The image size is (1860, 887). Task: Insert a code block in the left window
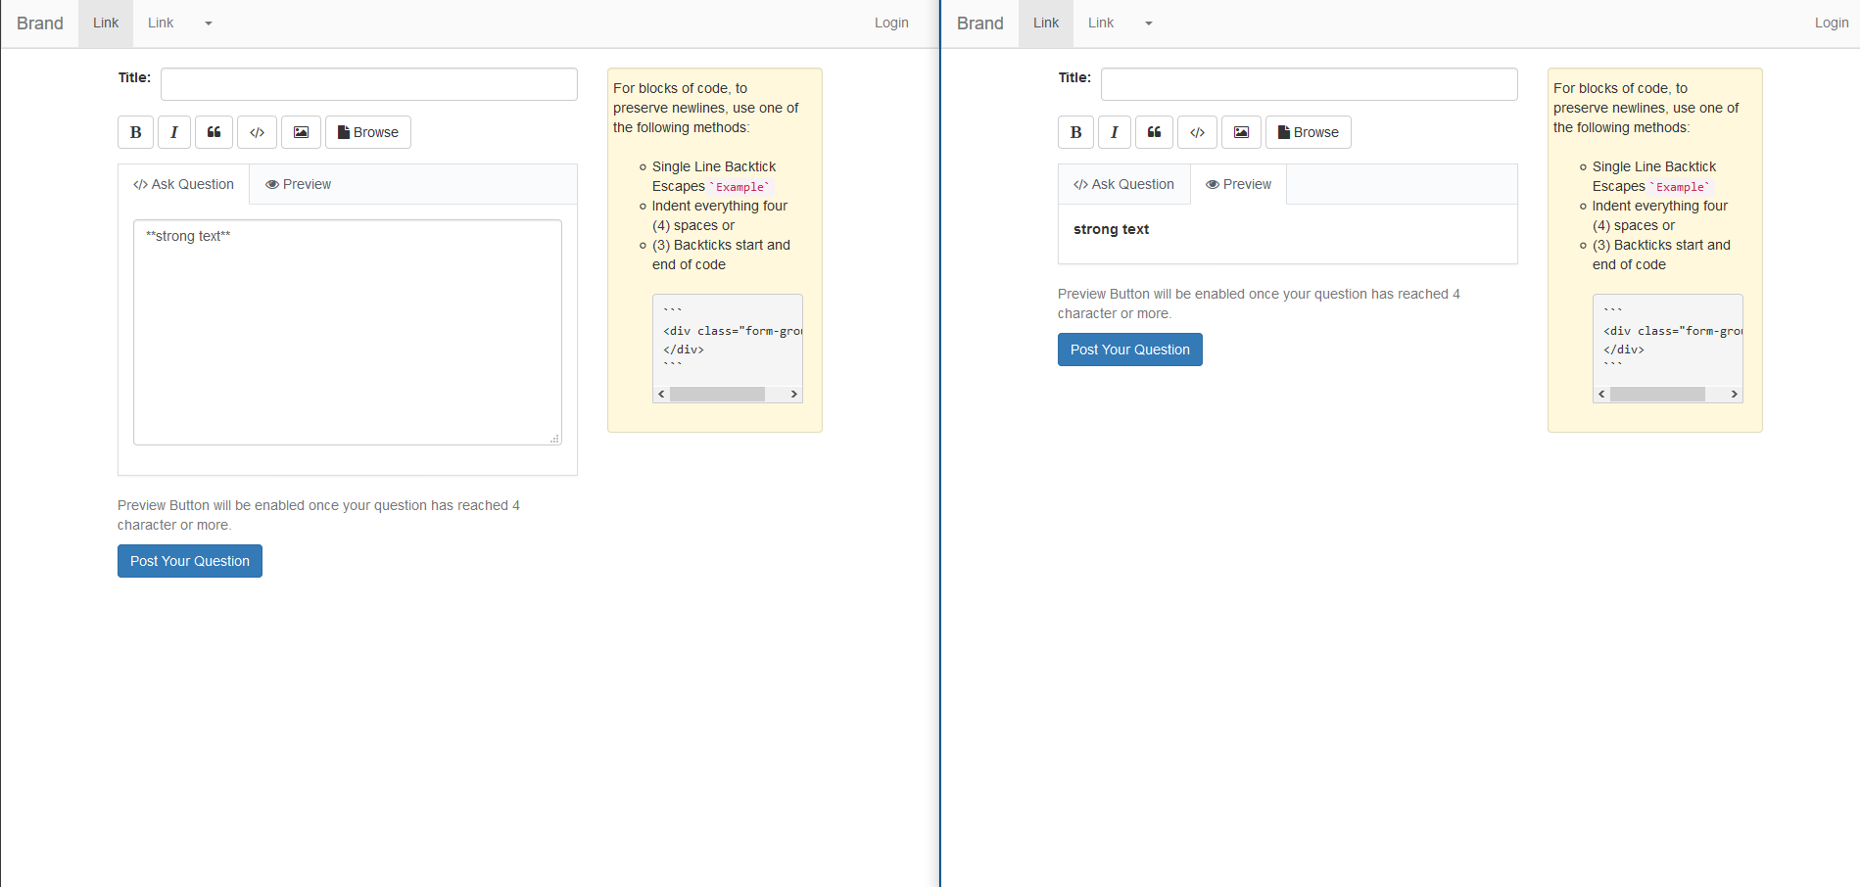click(257, 132)
